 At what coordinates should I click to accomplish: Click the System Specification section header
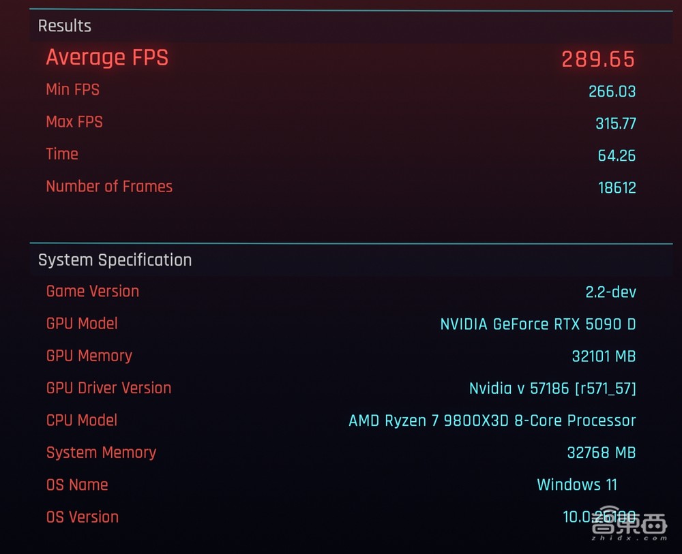coord(115,260)
